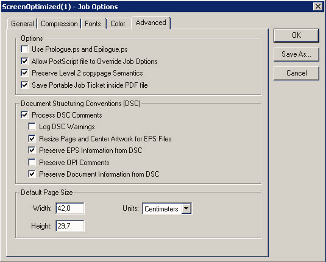Viewport: 326px width, 262px height.
Task: Click the OK button
Action: tap(296, 35)
